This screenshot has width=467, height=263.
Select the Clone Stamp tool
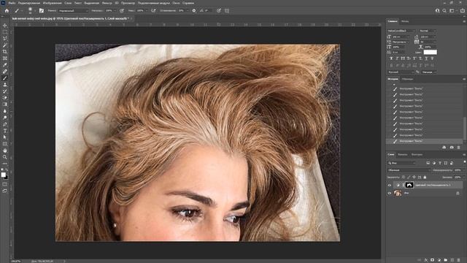pyautogui.click(x=5, y=85)
